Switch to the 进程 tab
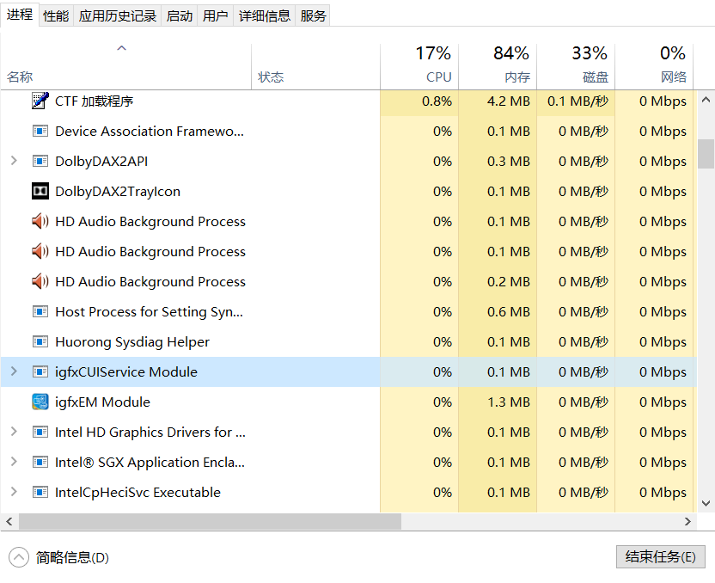 [x=20, y=15]
